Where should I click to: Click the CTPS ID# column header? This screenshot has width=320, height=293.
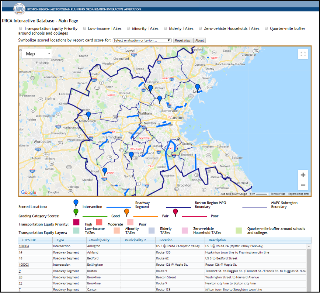[x=29, y=240]
